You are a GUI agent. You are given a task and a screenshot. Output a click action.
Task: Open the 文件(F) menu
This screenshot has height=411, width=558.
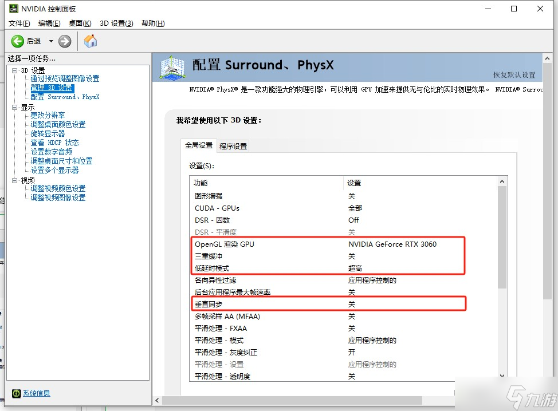point(19,23)
